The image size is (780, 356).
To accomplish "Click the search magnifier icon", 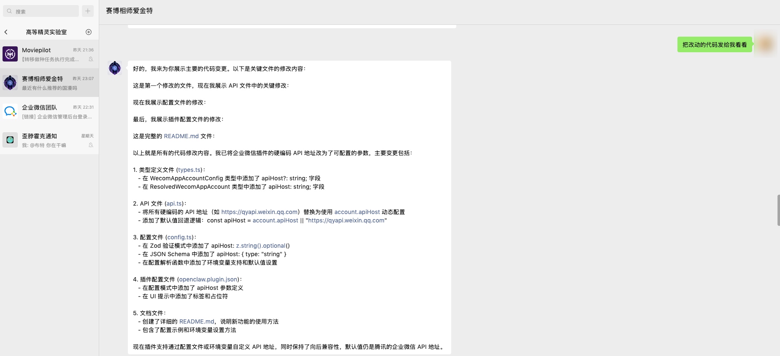I will pyautogui.click(x=9, y=11).
